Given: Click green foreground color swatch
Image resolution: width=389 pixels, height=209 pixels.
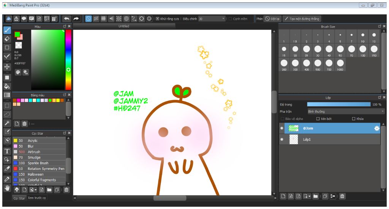Looking at the screenshot, I should (x=17, y=34).
